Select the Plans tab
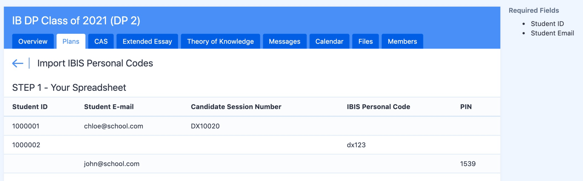This screenshot has height=181, width=583. [71, 41]
